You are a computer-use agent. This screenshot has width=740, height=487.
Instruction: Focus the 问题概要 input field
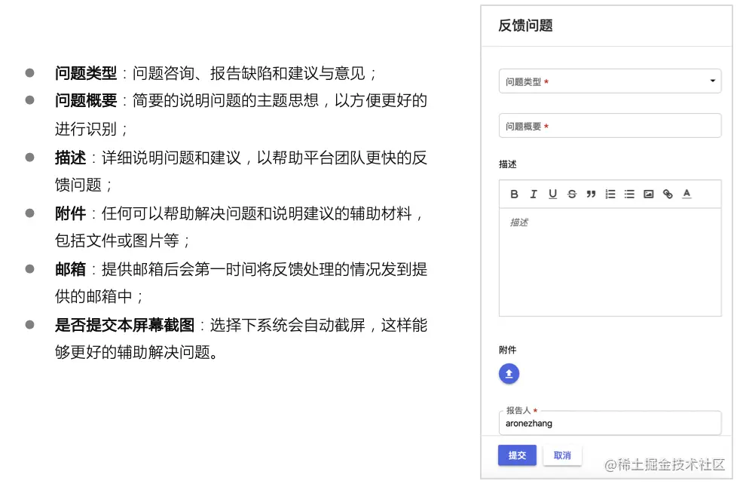(x=610, y=126)
